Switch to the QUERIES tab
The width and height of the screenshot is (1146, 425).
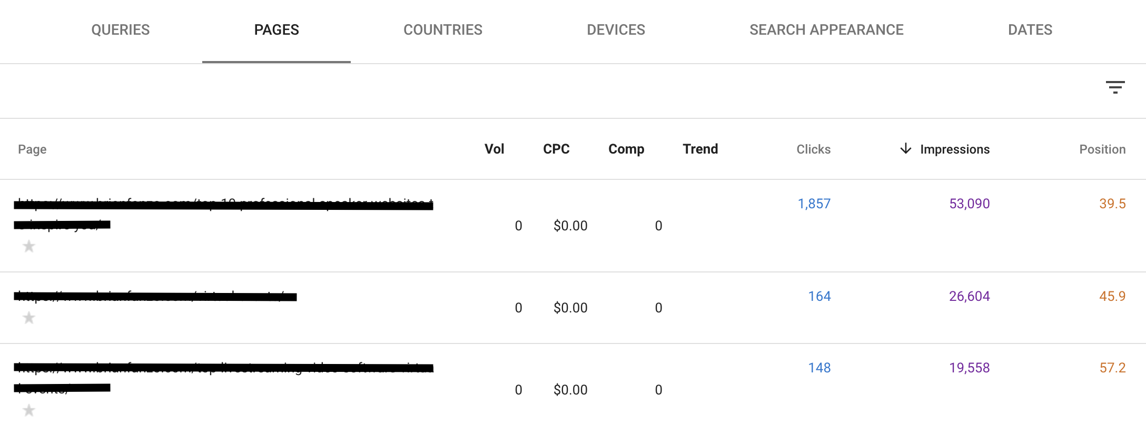[121, 29]
